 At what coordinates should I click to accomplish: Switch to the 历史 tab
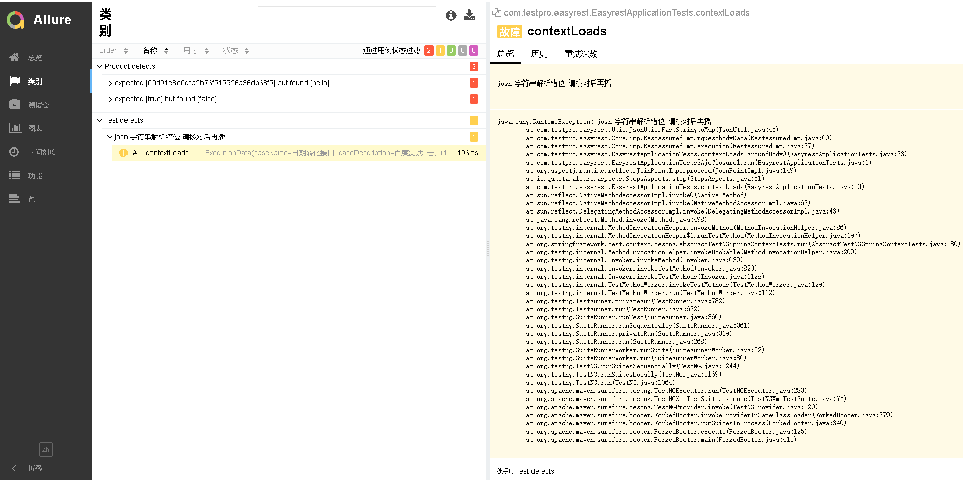click(x=539, y=54)
